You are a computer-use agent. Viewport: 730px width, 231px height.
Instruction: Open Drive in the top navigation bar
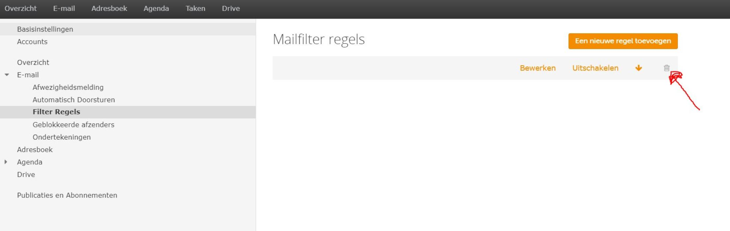pyautogui.click(x=231, y=9)
